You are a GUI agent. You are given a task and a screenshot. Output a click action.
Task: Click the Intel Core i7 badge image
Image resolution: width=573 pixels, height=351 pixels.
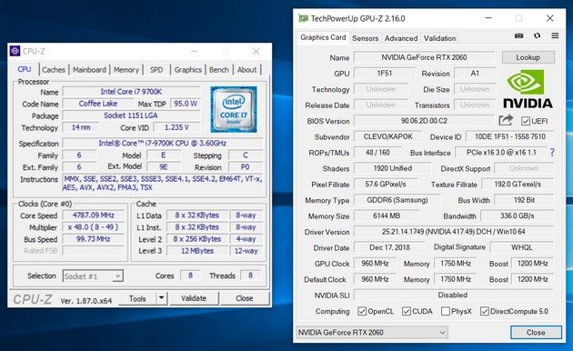click(234, 109)
